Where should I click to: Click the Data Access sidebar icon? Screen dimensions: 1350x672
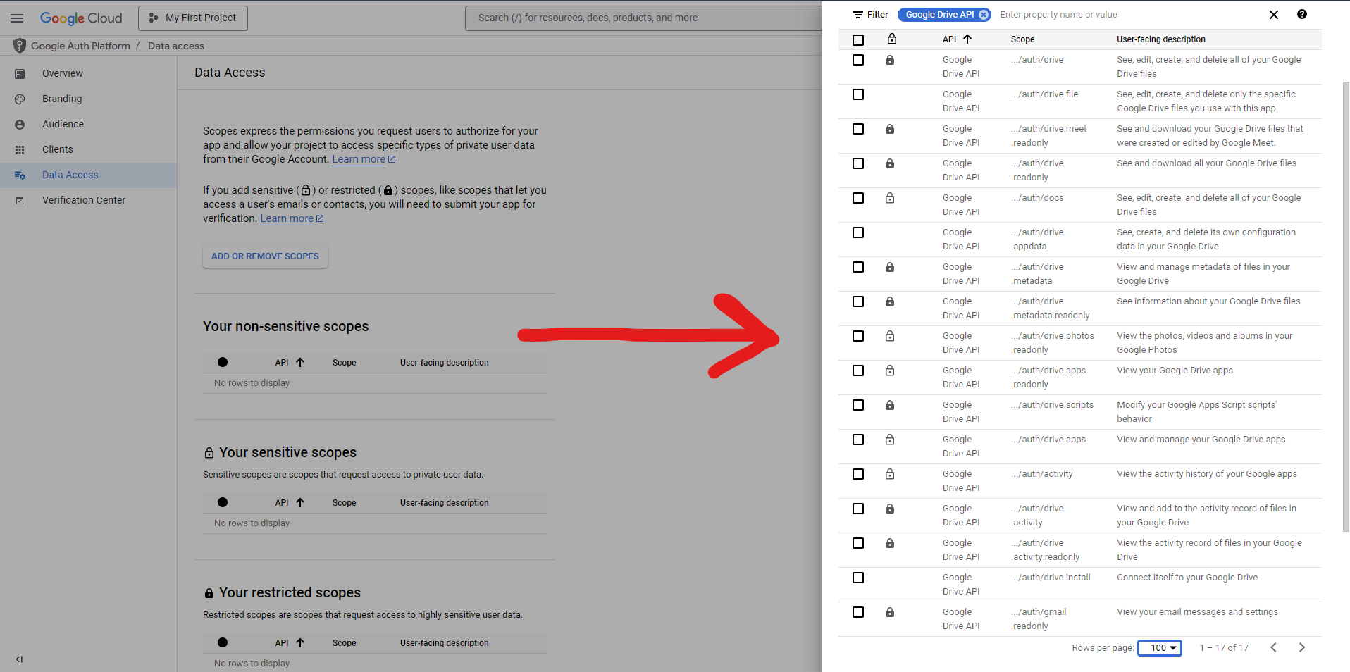coord(20,175)
